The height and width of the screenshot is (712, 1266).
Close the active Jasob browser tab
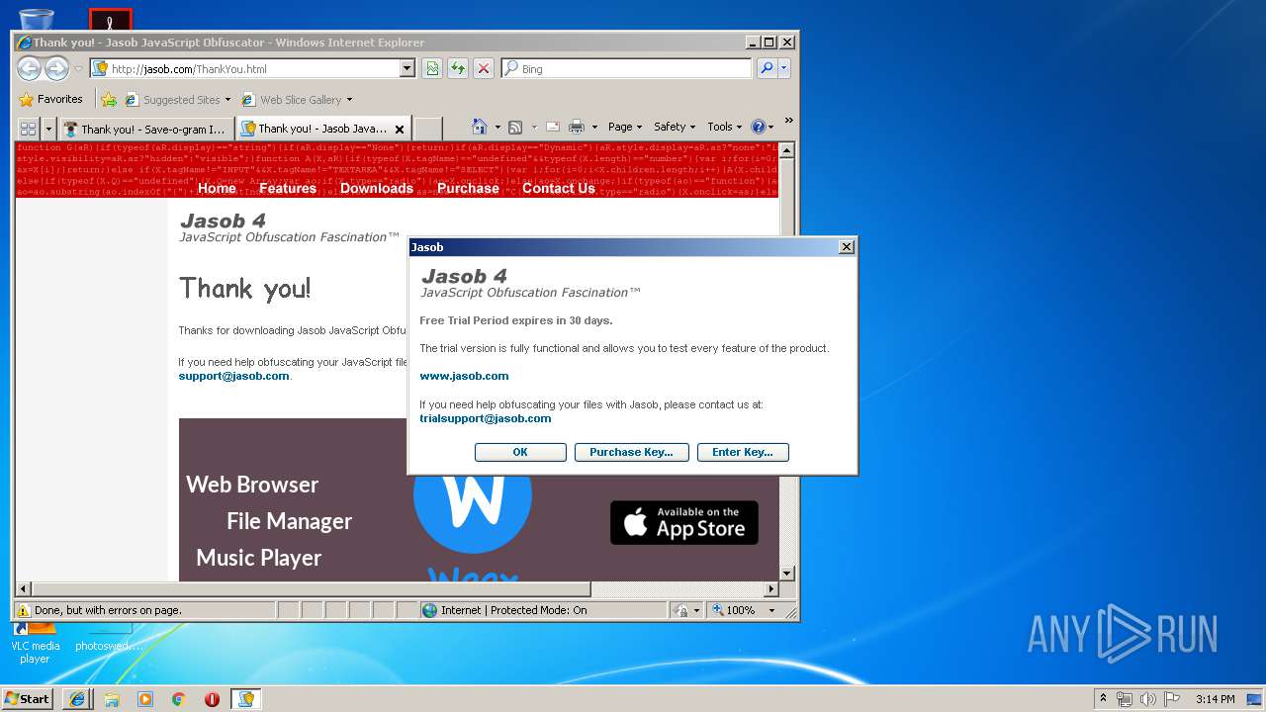pos(400,129)
